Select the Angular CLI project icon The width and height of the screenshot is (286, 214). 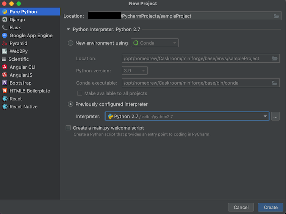coord(5,67)
